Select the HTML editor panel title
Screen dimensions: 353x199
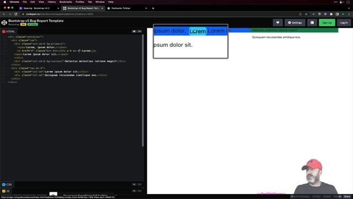pos(9,32)
